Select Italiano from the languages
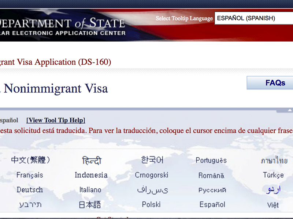Viewport: 293px width, 219px height. tap(90, 190)
